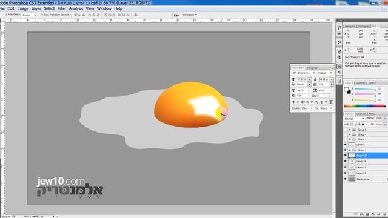
Task: Toggle Small Caps in Character panel
Action: point(307,102)
